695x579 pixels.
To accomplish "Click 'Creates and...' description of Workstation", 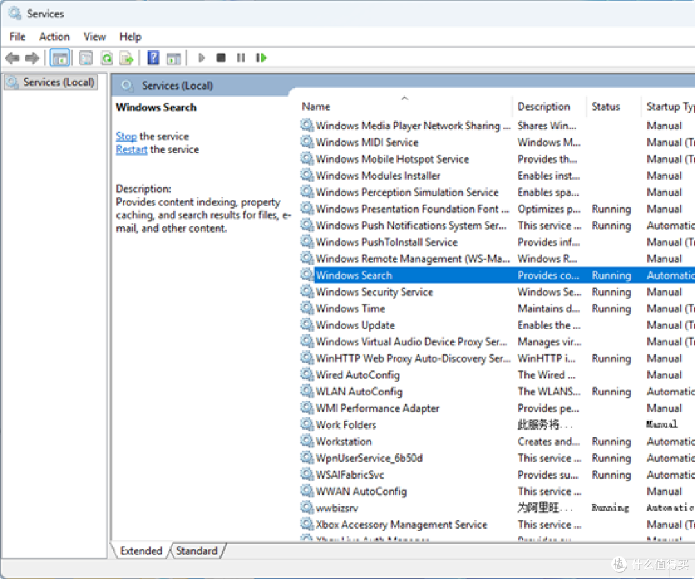I will click(x=549, y=441).
